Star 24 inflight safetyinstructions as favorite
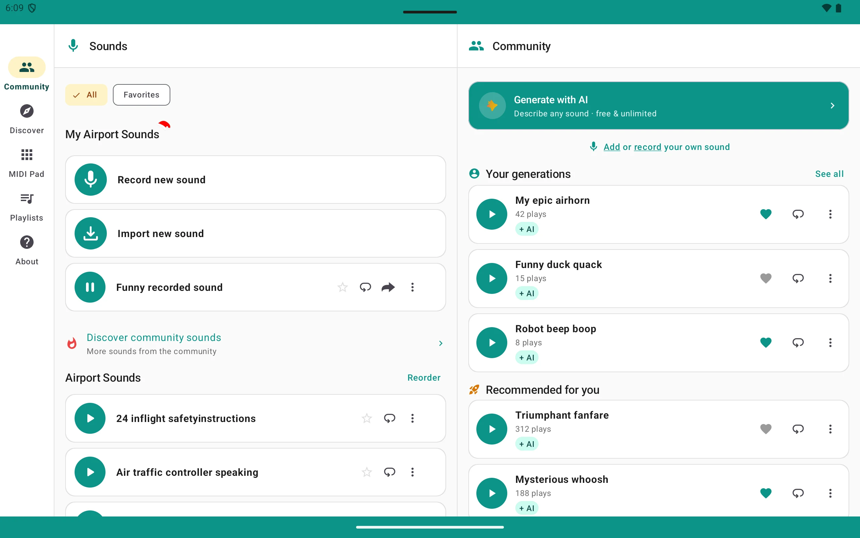860x538 pixels. click(x=367, y=418)
